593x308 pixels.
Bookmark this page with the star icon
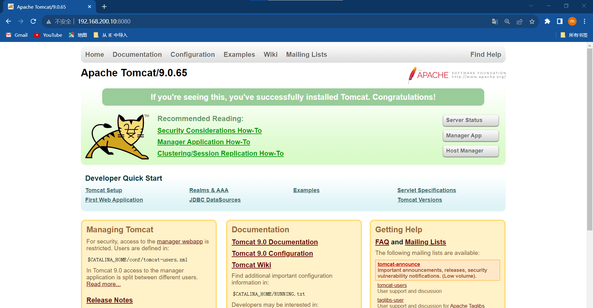(x=532, y=21)
